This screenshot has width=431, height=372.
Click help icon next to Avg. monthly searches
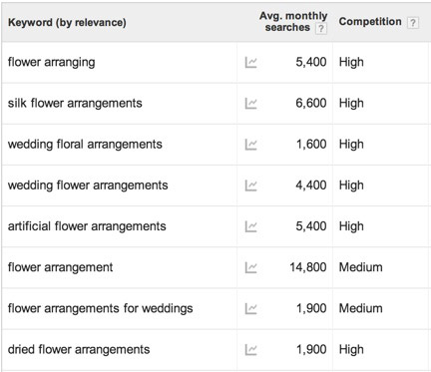tap(321, 28)
